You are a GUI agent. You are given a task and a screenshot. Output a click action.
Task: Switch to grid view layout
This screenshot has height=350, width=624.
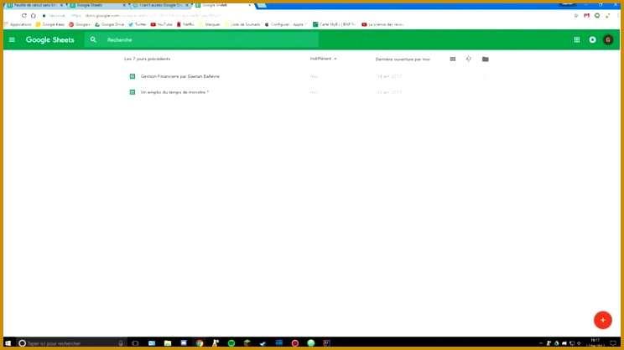tap(452, 59)
